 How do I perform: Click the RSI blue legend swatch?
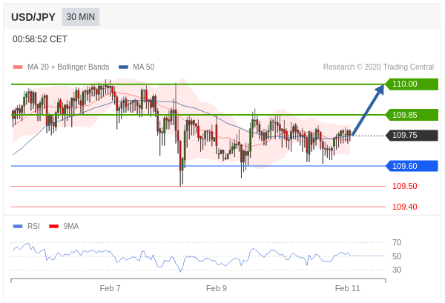point(18,226)
